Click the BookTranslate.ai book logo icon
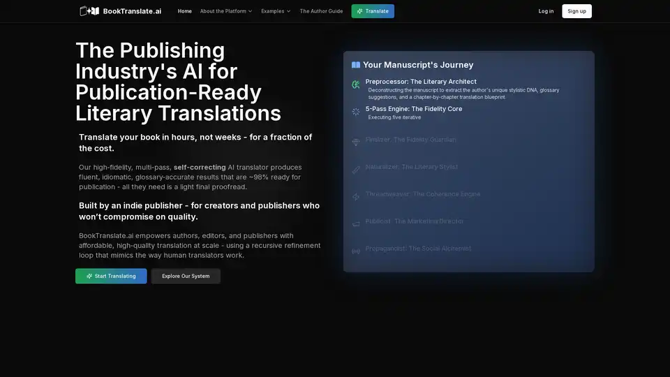This screenshot has width=670, height=377. pos(89,11)
